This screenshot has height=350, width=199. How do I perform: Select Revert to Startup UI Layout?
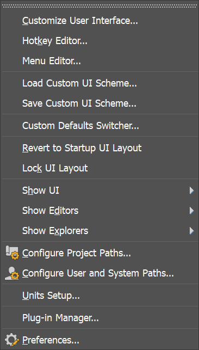point(100,148)
